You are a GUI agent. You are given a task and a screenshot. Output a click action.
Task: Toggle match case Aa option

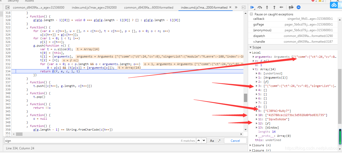[x=212, y=141]
